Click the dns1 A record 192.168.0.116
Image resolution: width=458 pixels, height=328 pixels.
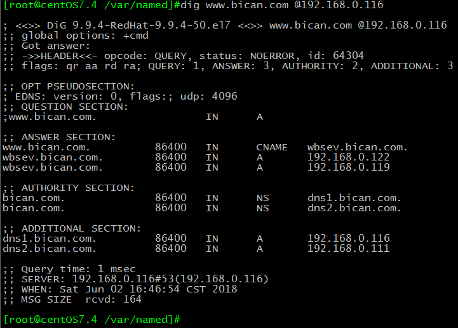pos(349,239)
